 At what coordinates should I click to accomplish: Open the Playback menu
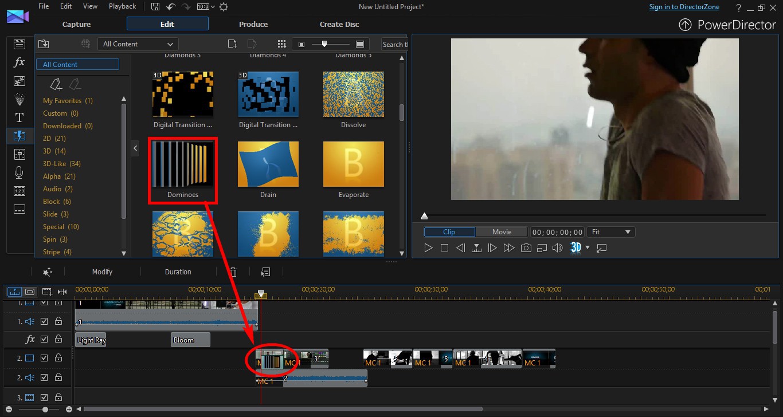pos(122,6)
